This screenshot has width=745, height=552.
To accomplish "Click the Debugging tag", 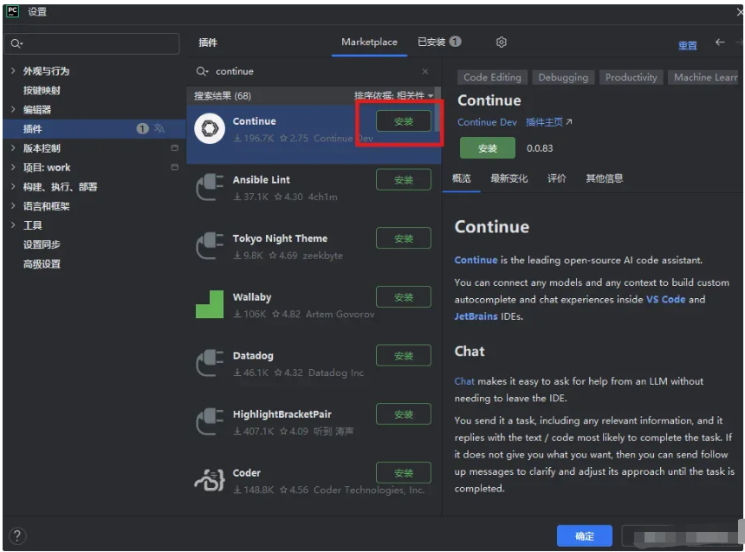I will pyautogui.click(x=563, y=77).
